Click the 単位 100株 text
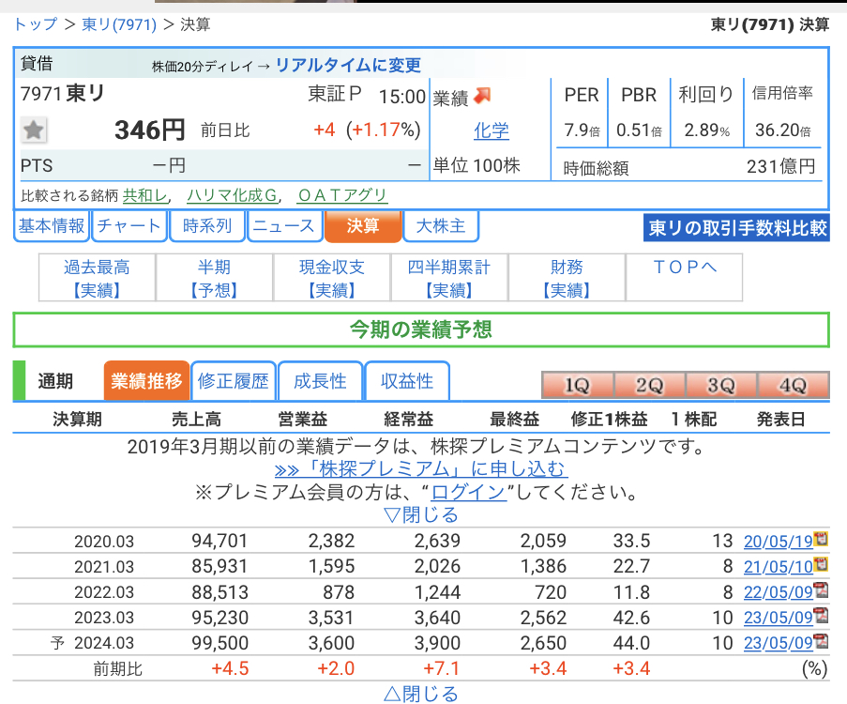847x704 pixels. (476, 165)
